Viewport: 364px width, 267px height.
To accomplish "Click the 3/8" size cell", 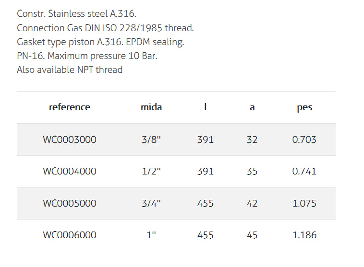I will coord(151,140).
